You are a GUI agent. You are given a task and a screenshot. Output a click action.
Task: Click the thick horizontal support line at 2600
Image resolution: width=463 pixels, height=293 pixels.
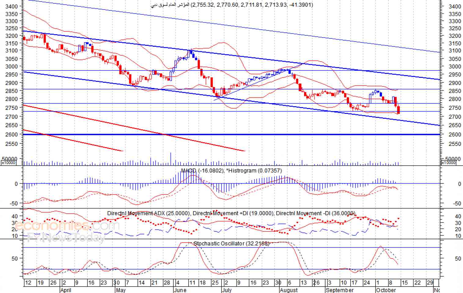(x=231, y=134)
